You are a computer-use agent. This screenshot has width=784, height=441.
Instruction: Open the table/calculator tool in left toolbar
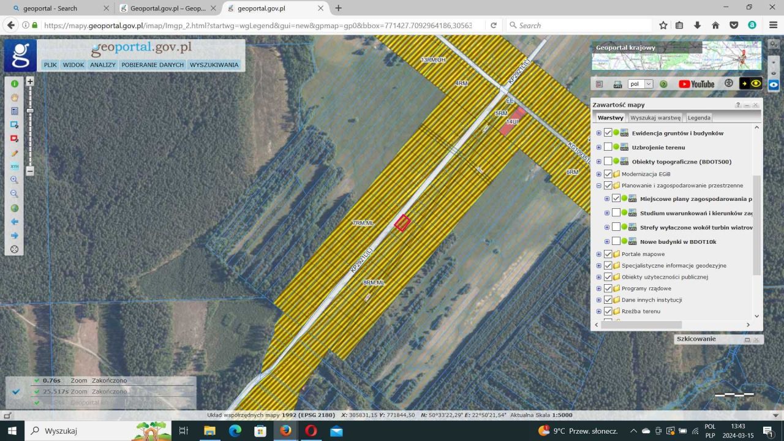coord(14,111)
